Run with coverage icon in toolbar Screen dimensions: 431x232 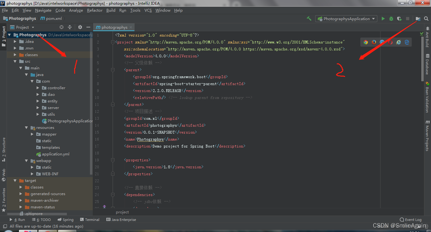[x=399, y=19]
